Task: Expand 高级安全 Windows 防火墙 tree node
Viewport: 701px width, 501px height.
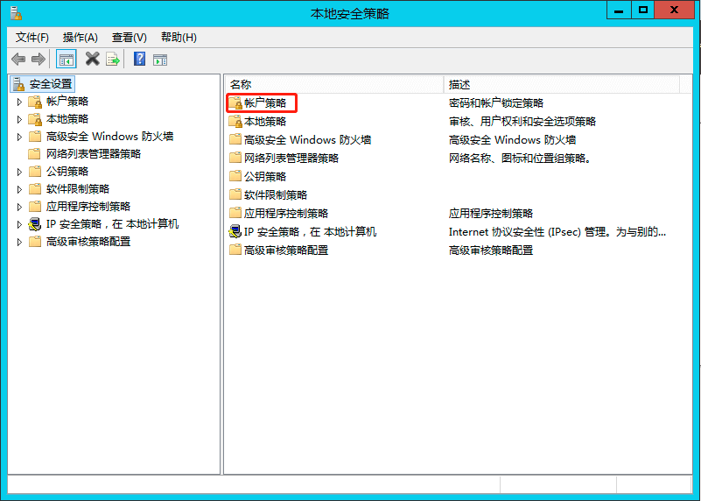Action: [x=19, y=137]
